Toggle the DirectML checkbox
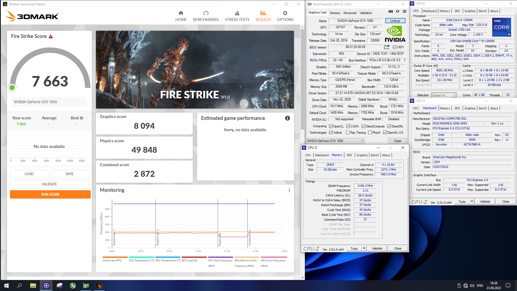 389,126
